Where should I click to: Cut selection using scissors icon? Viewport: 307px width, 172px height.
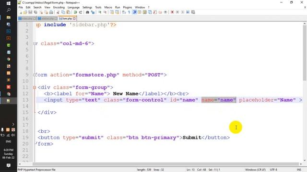(x=58, y=12)
